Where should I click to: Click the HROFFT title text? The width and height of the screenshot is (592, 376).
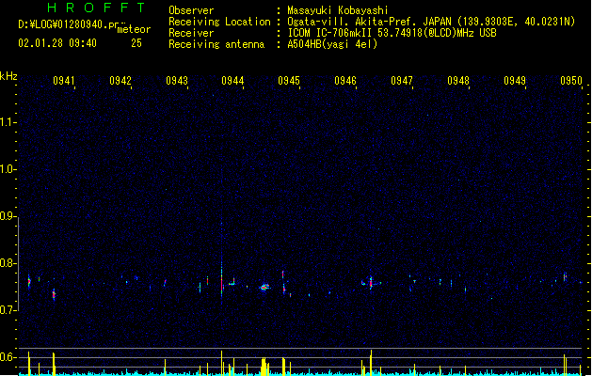pyautogui.click(x=96, y=8)
